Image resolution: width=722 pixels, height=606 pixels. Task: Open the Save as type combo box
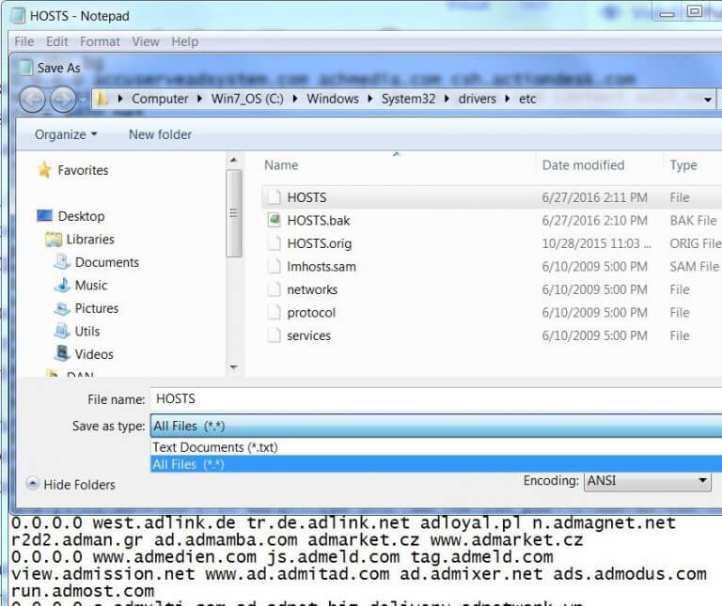pyautogui.click(x=435, y=426)
